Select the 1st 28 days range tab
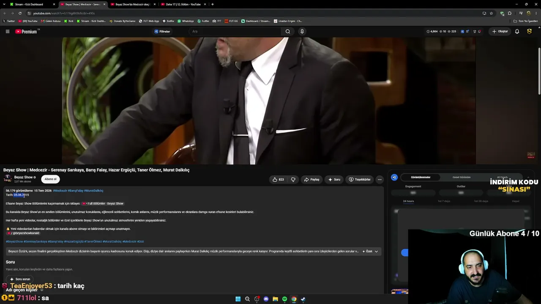The height and width of the screenshot is (304, 541). (481, 201)
